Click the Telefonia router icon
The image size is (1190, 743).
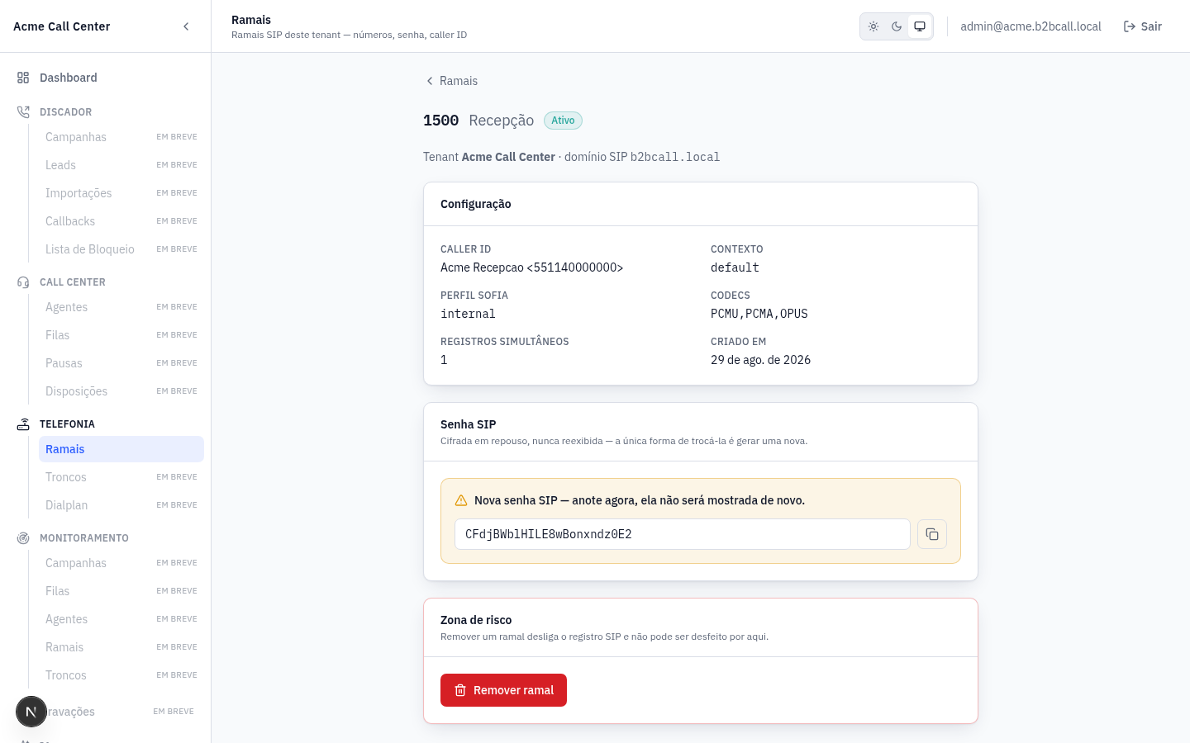click(x=23, y=424)
